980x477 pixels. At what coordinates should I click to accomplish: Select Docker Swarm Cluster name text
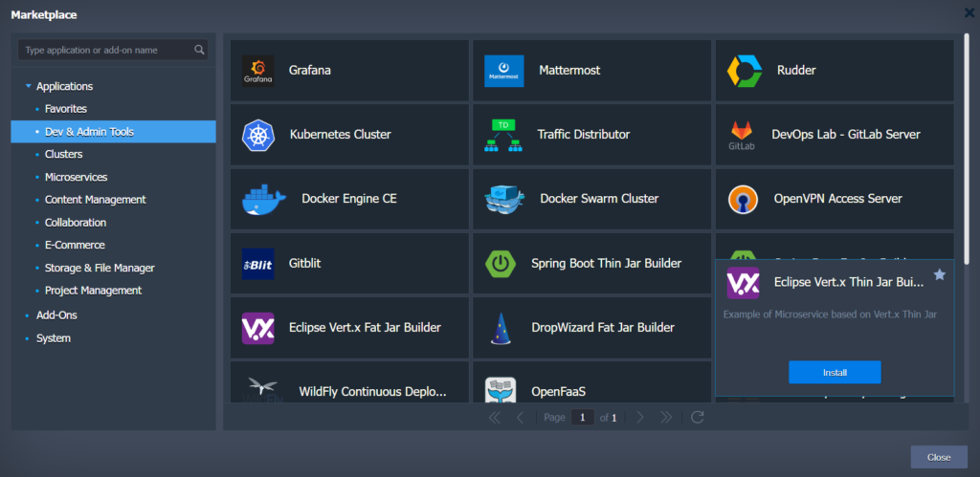599,199
